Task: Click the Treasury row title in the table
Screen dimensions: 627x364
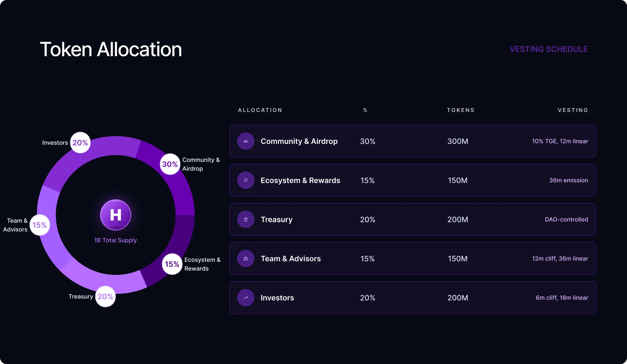Action: point(277,220)
